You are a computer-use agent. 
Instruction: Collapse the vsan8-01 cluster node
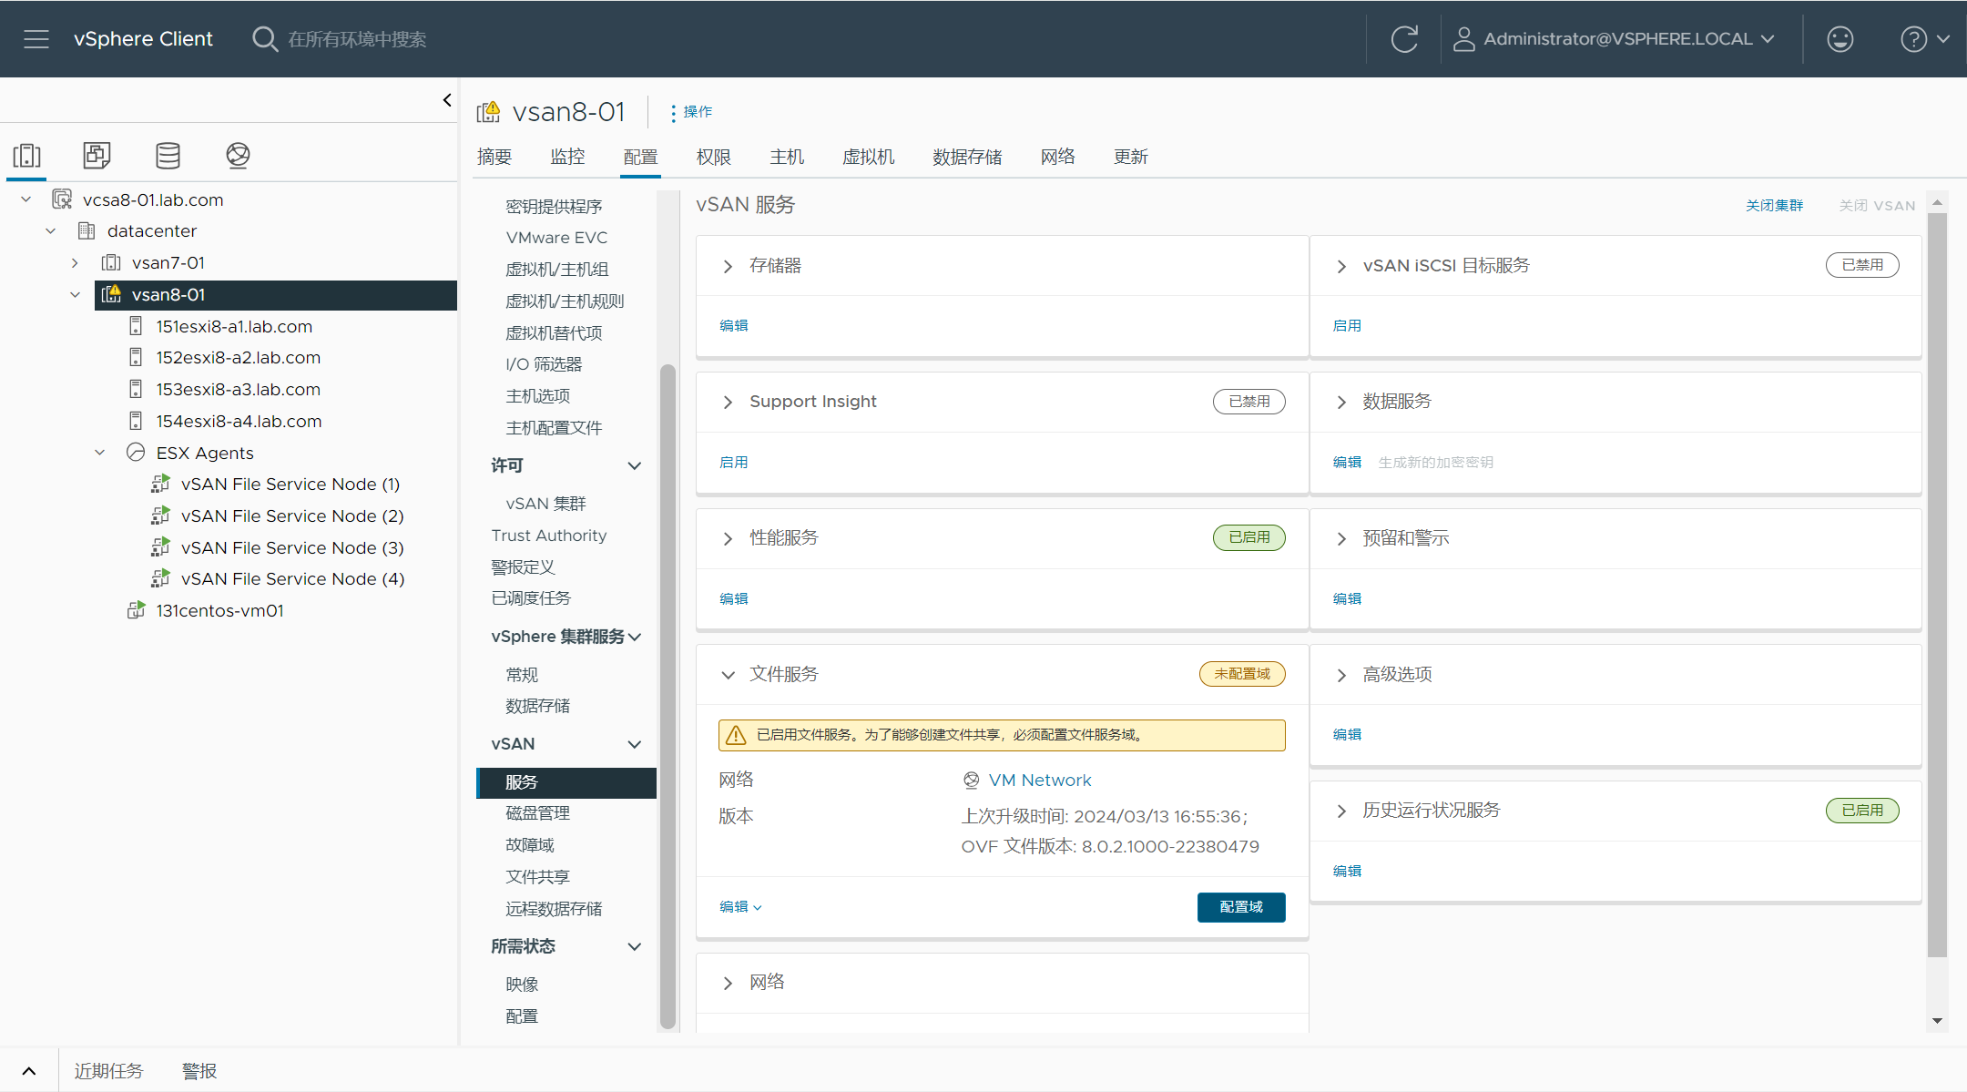point(75,295)
